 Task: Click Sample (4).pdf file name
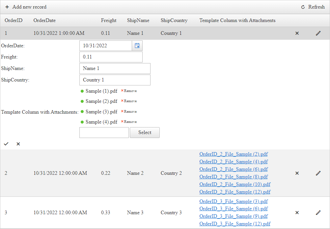(x=101, y=122)
